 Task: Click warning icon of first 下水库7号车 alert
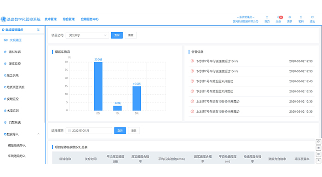click(192, 61)
